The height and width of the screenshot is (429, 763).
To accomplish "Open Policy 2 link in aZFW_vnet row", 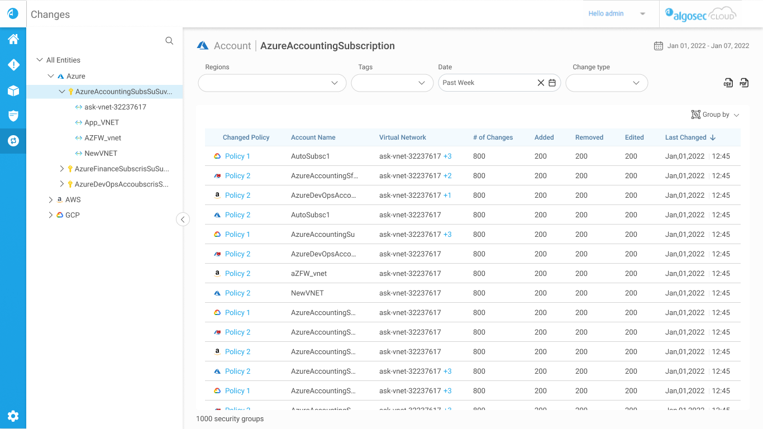I will point(237,274).
